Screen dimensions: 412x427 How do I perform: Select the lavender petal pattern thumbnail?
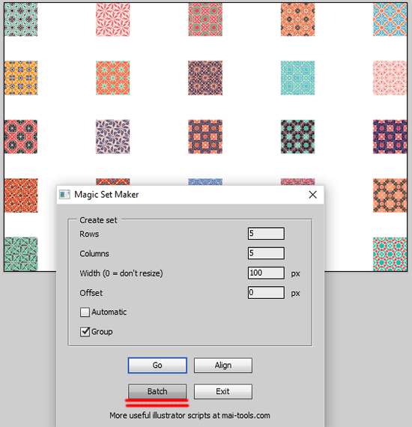point(112,136)
